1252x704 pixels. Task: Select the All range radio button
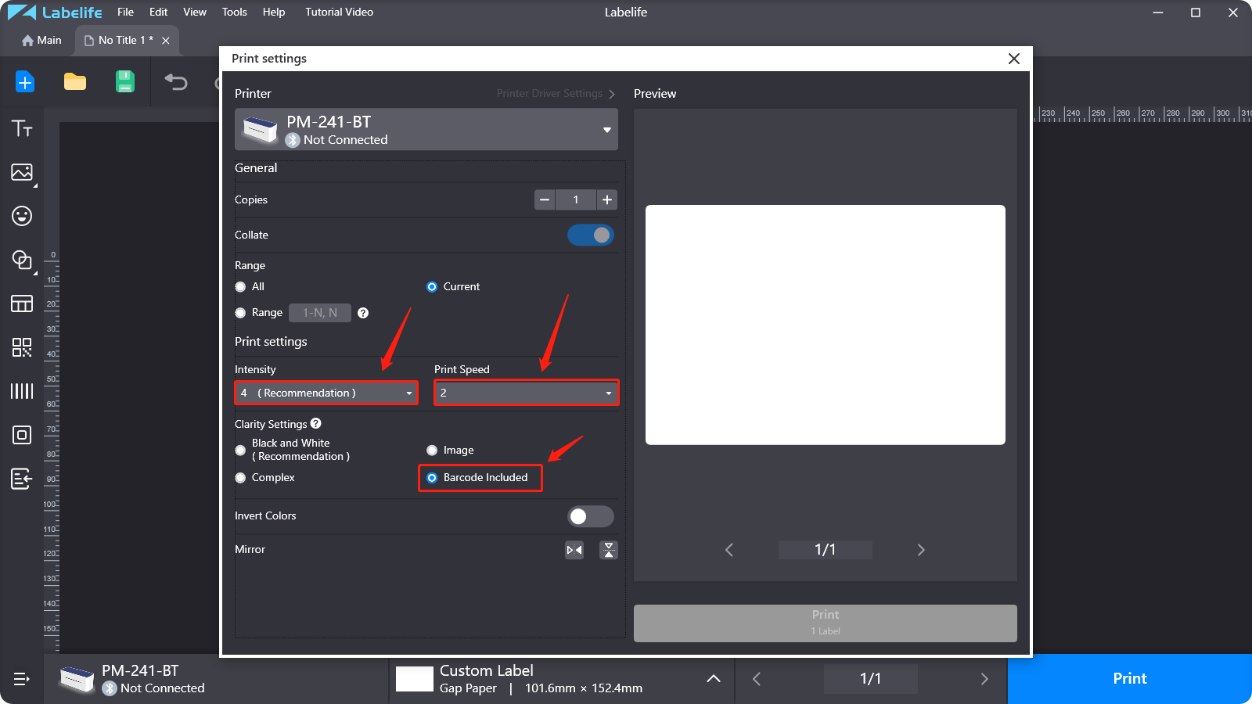click(x=240, y=287)
